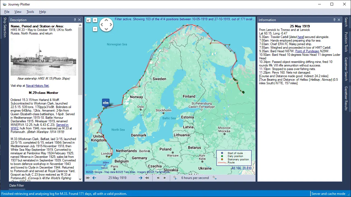Click the collapse-map diagonal arrow icon
The image size is (351, 197).
[x=89, y=20]
